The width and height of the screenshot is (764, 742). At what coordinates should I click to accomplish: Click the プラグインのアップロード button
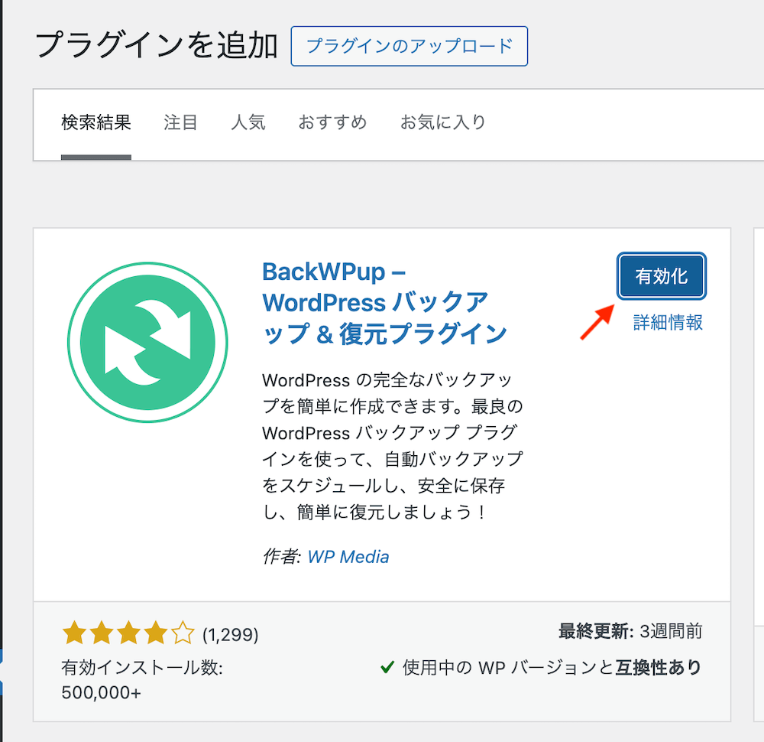coord(410,47)
